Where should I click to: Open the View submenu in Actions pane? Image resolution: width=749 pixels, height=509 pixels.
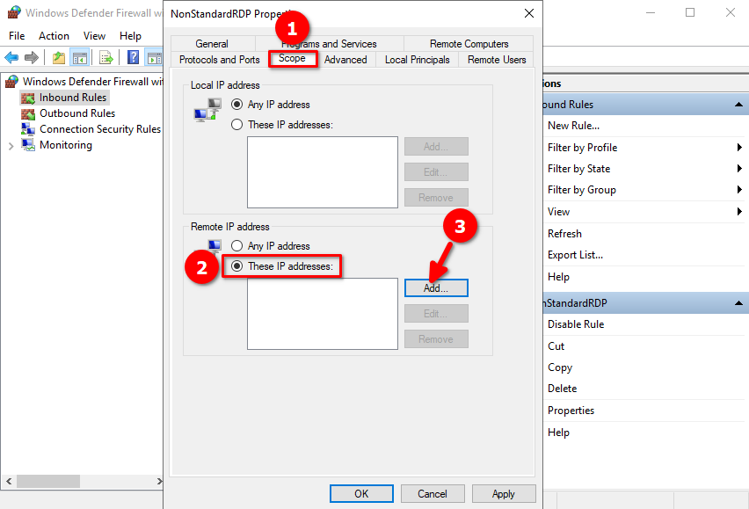(x=644, y=212)
